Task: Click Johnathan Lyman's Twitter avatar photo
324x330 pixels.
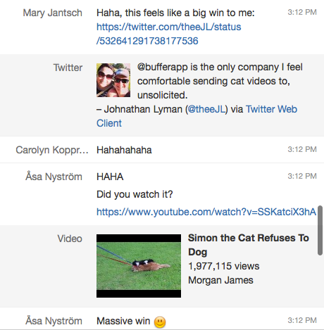Action: click(x=113, y=80)
